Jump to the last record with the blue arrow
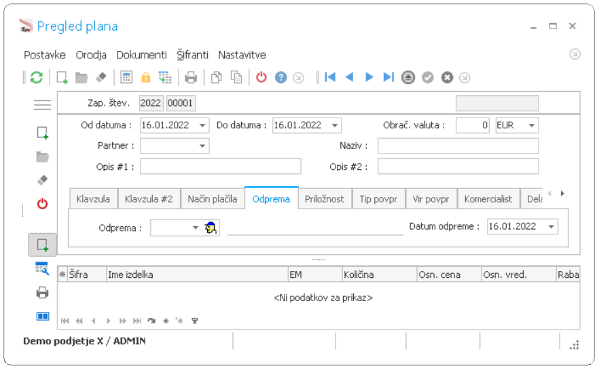 [388, 77]
